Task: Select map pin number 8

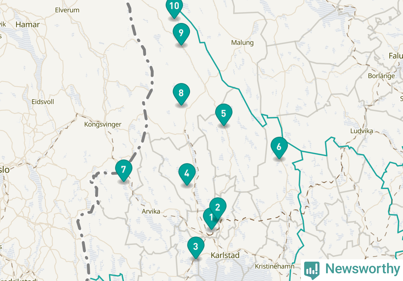Action: click(181, 94)
